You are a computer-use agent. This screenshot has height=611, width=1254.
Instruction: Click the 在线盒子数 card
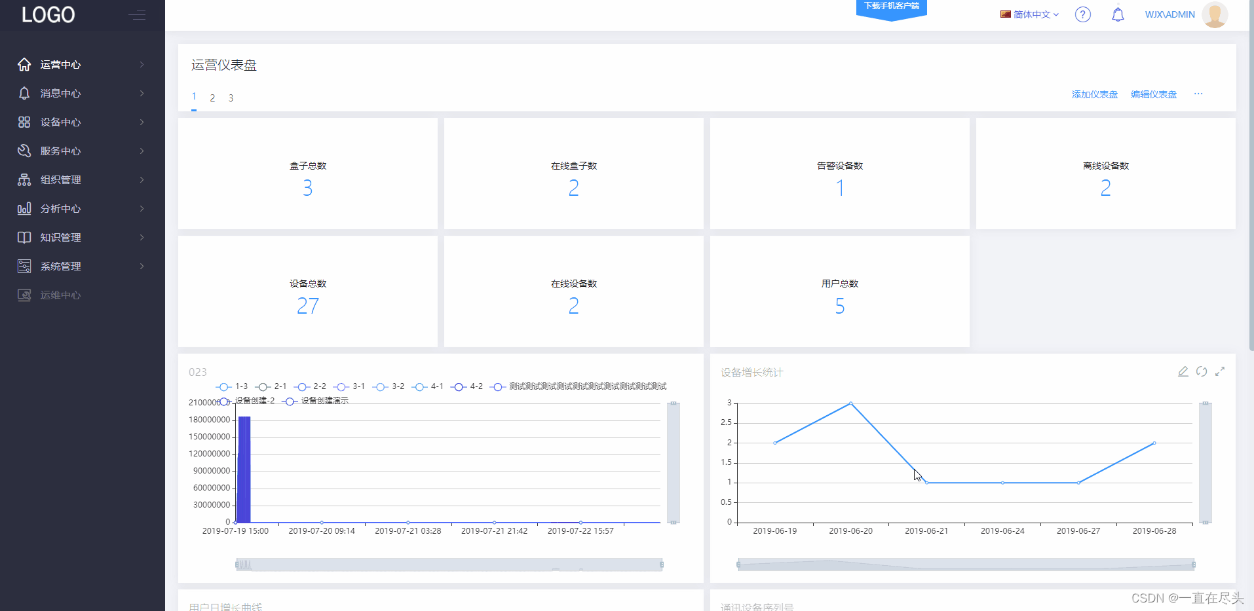tap(574, 174)
